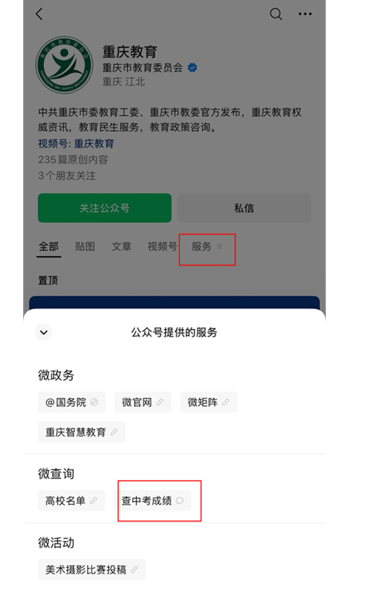Open the 微矩阵 service link
Image resolution: width=388 pixels, height=591 pixels.
point(209,402)
